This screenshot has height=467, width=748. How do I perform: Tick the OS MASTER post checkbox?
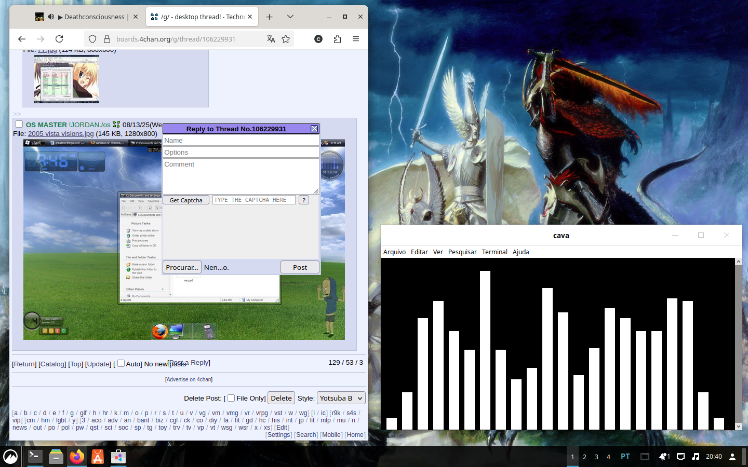click(19, 125)
